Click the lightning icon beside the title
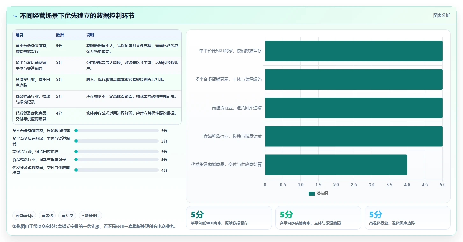This screenshot has width=463, height=242. pos(15,16)
